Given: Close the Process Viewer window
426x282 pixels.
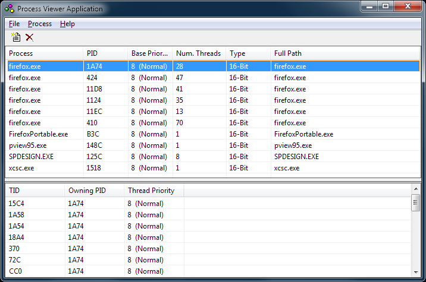Looking at the screenshot, I should [408, 7].
